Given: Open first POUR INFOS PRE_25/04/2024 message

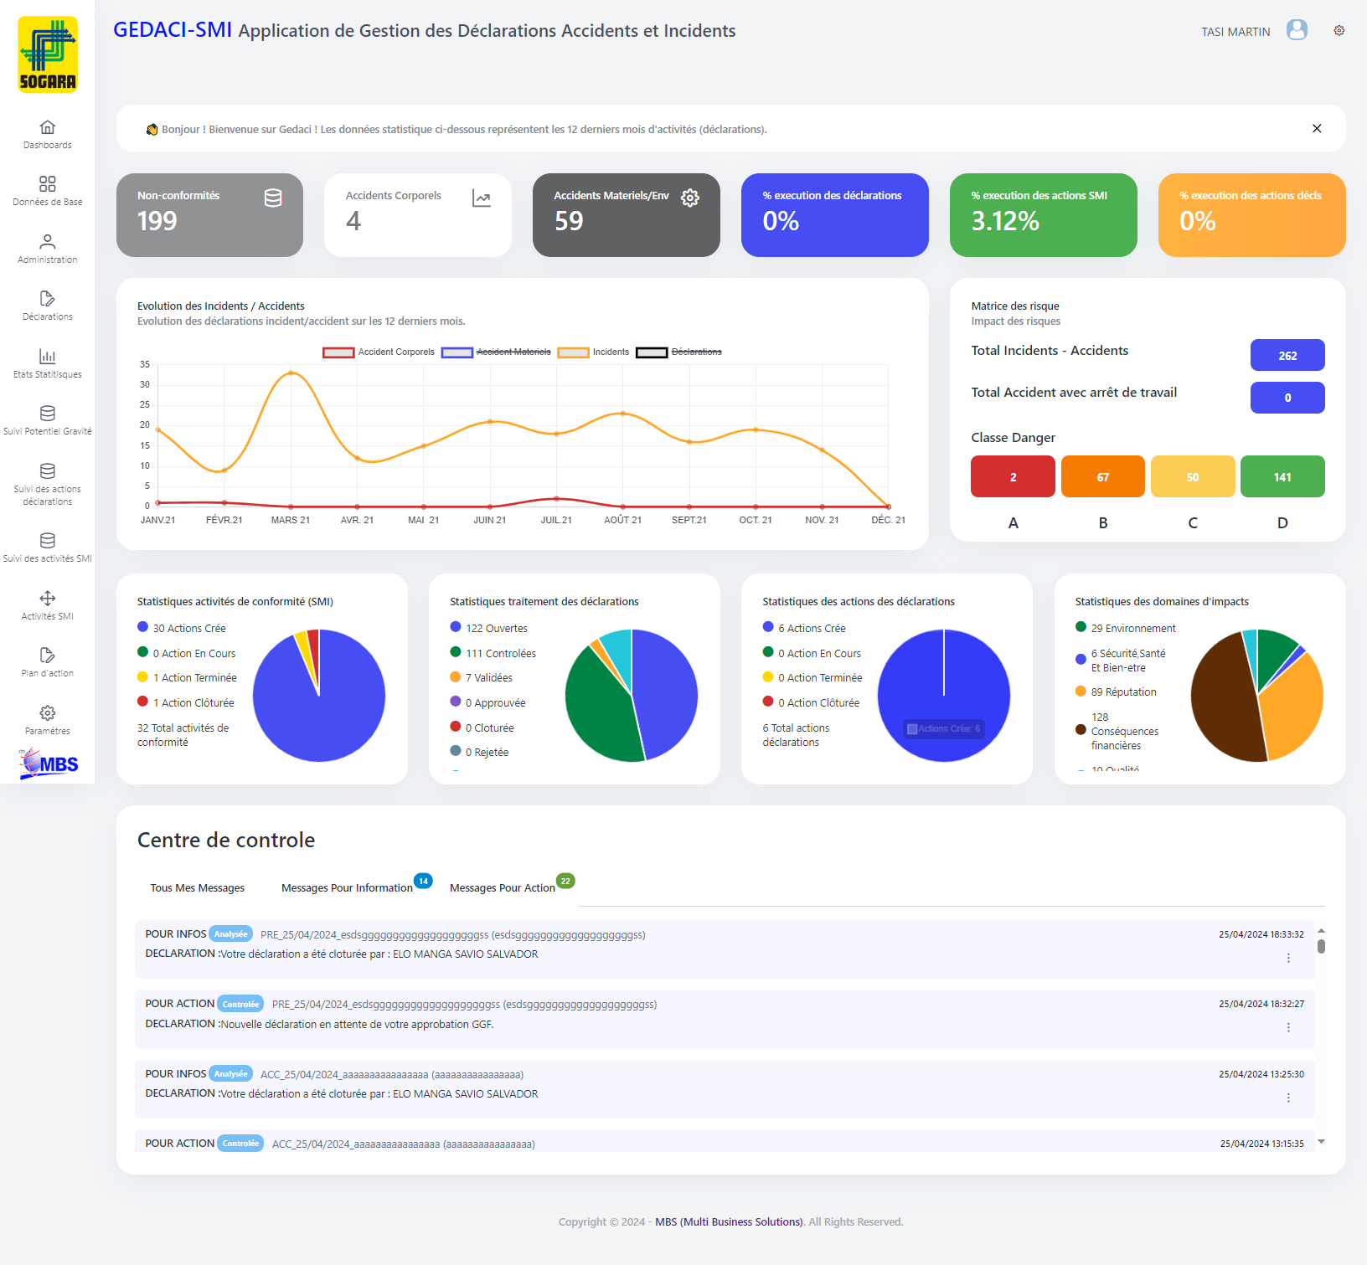Looking at the screenshot, I should click(725, 949).
